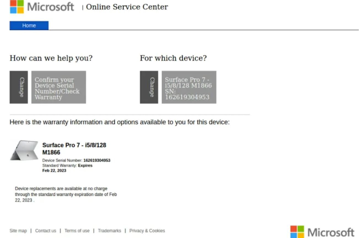Change the selected device

[149, 87]
